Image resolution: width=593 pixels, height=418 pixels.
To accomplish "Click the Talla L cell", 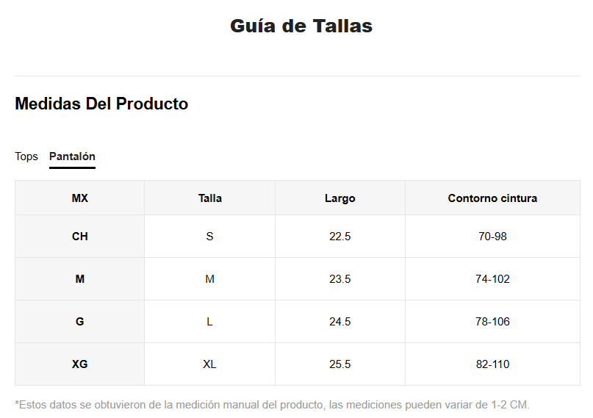I will pos(210,322).
